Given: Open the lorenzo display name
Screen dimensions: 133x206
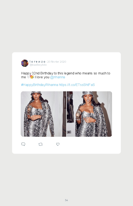Looking at the screenshot, I should 38,62.
